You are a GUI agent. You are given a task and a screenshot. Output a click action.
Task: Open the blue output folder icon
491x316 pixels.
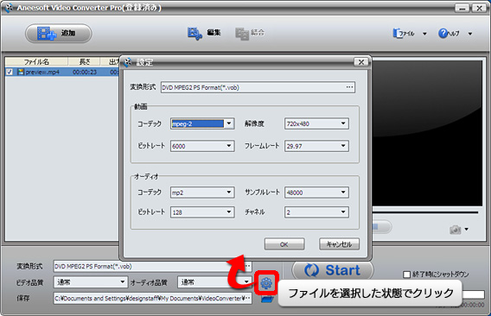pos(267,300)
